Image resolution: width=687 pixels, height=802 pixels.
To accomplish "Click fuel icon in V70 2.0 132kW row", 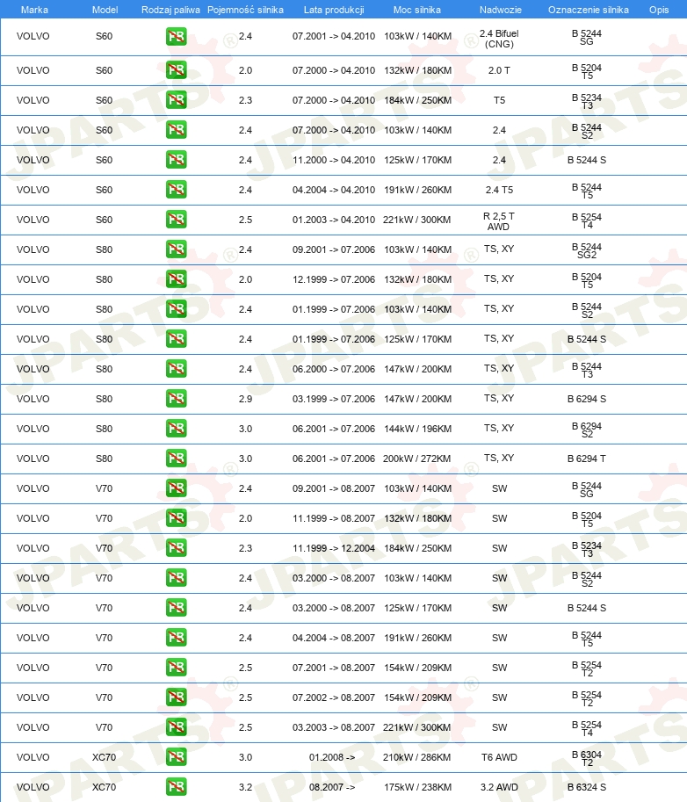I will [176, 518].
